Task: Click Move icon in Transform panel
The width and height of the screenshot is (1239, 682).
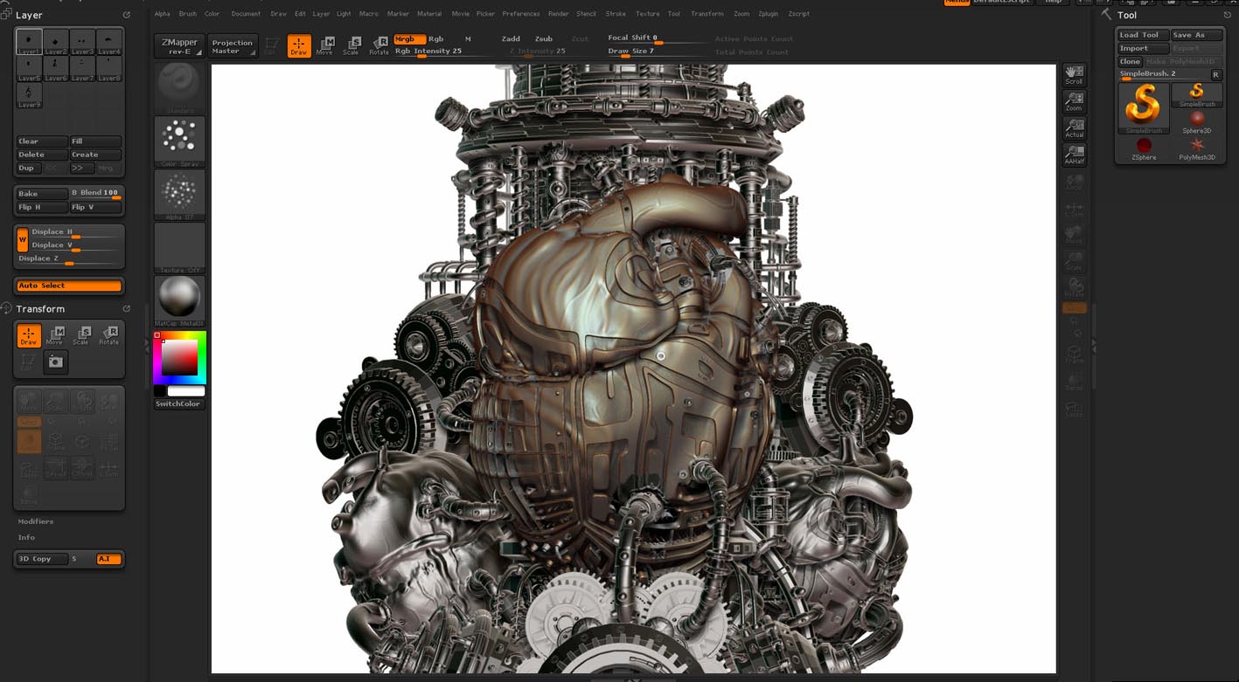Action: [56, 335]
